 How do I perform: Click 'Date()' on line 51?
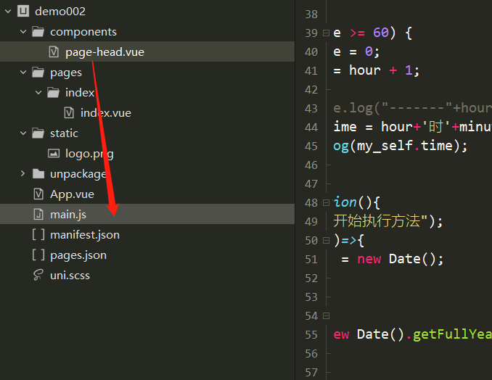coord(412,259)
